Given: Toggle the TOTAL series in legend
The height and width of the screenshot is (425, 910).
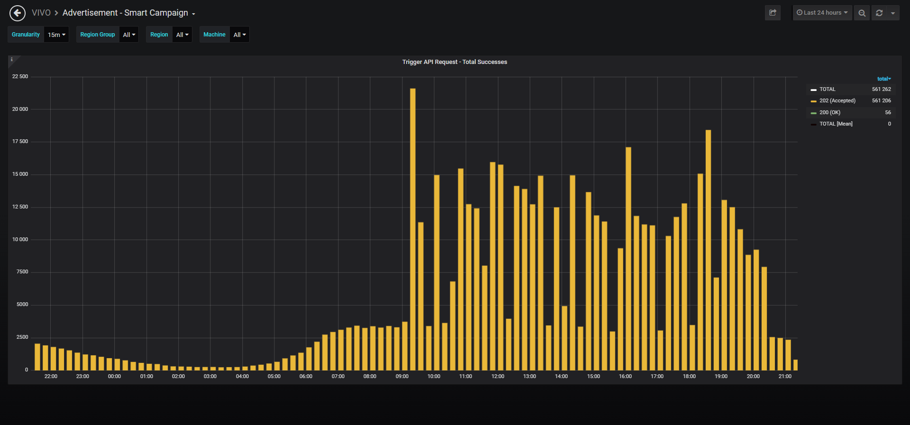Looking at the screenshot, I should click(828, 89).
